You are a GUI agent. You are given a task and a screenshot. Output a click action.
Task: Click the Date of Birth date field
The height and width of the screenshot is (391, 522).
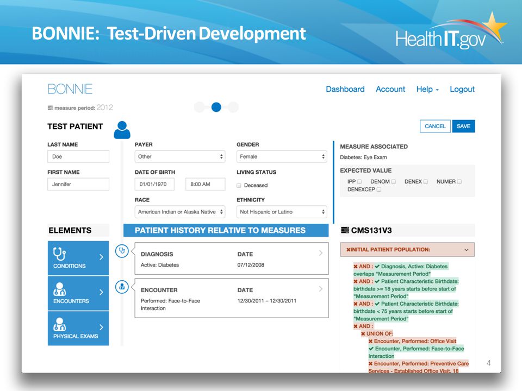point(154,184)
